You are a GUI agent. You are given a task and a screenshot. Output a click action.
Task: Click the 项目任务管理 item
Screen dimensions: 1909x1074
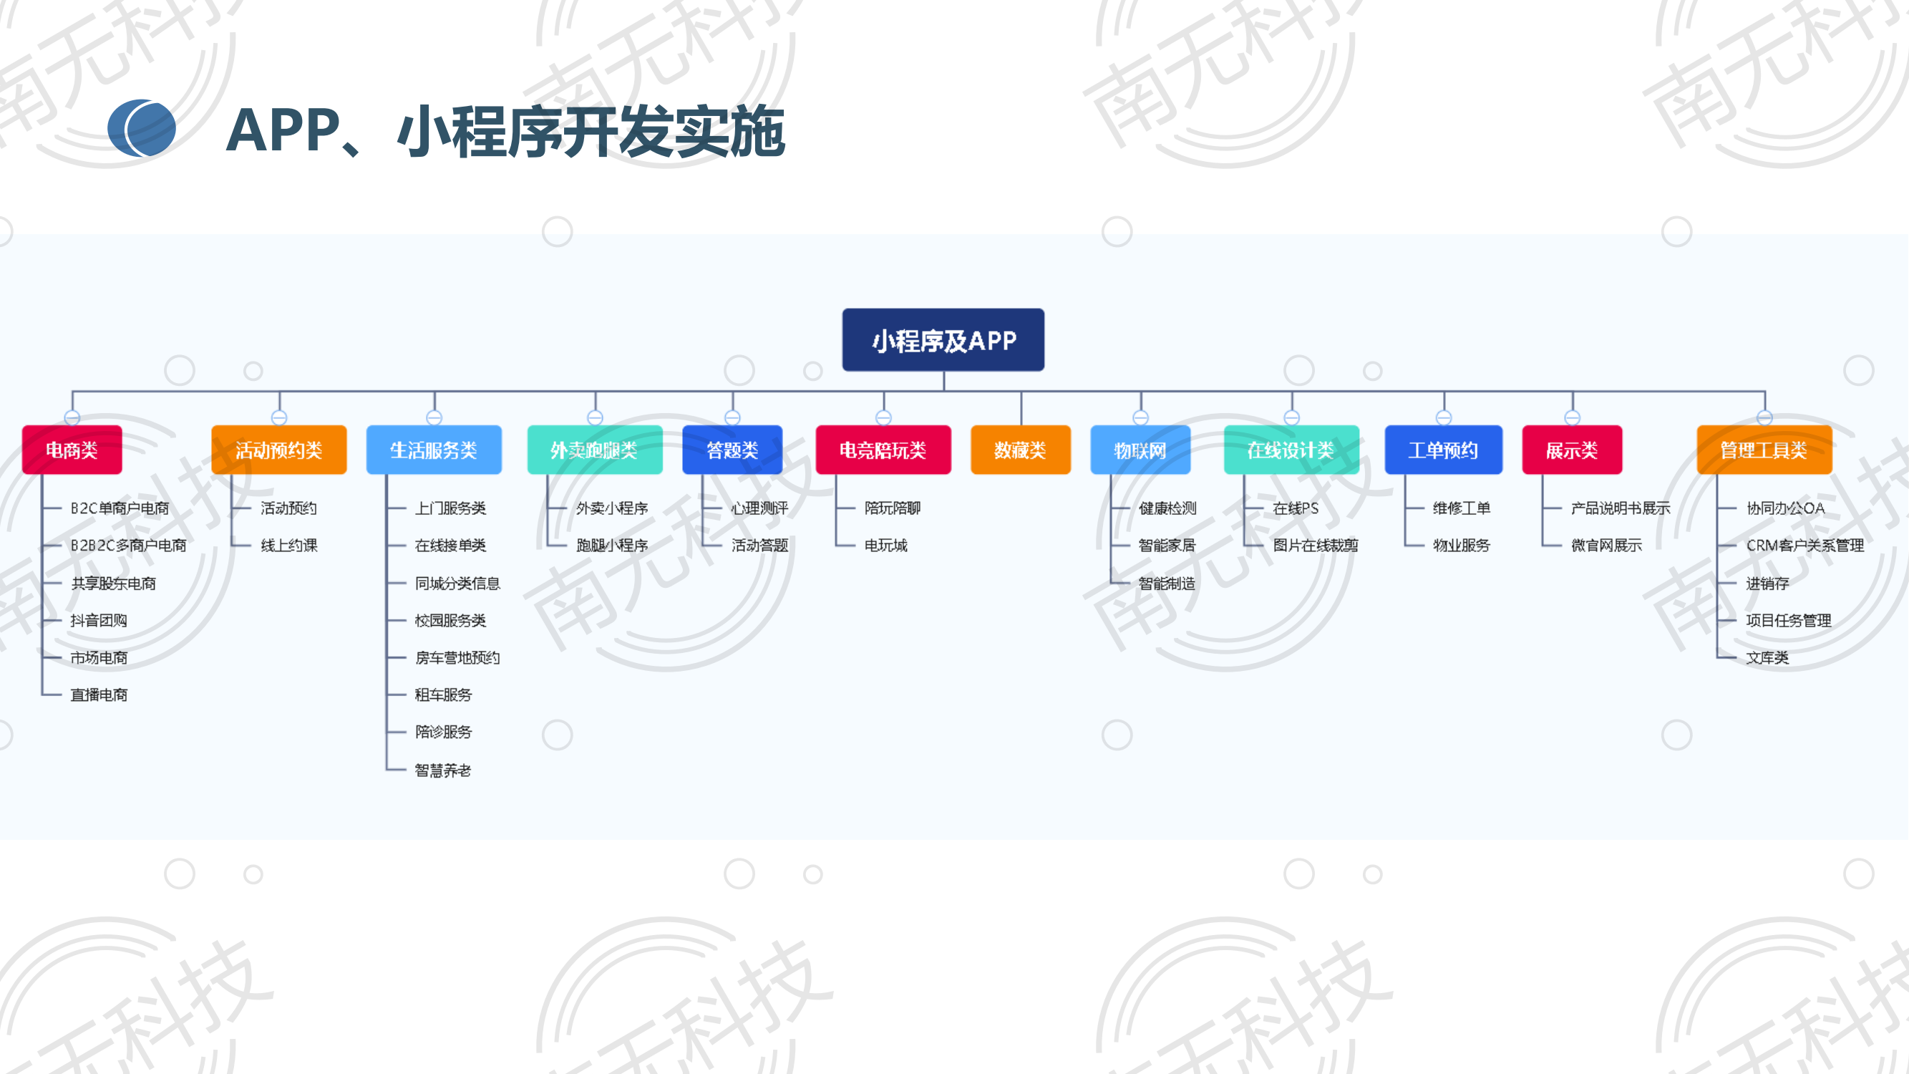pos(1788,620)
